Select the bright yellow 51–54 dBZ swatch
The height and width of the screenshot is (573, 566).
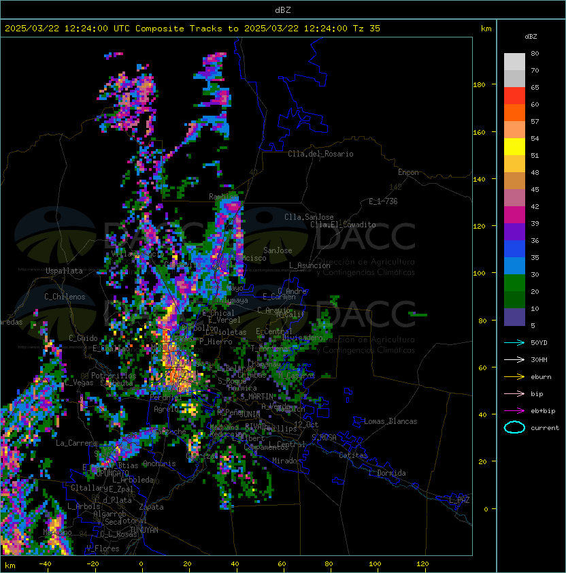pyautogui.click(x=514, y=146)
